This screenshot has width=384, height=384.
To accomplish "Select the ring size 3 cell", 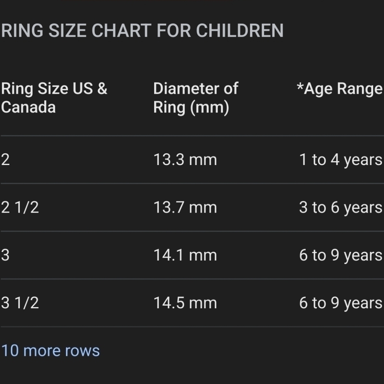I will (5, 255).
